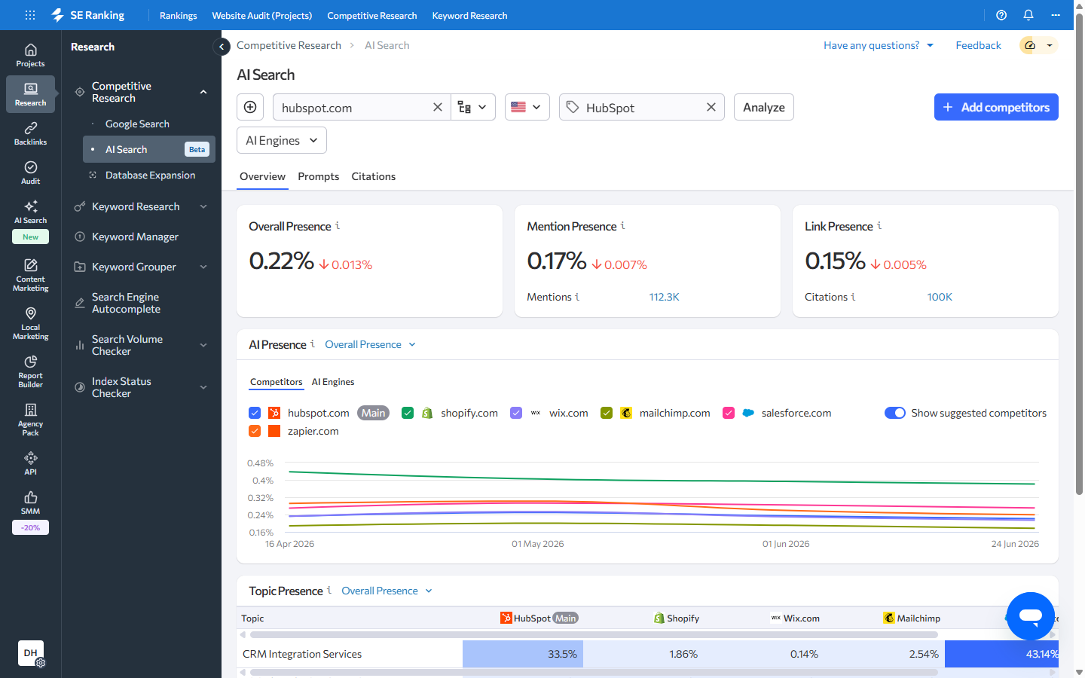Open Keyword Research top menu

(469, 15)
